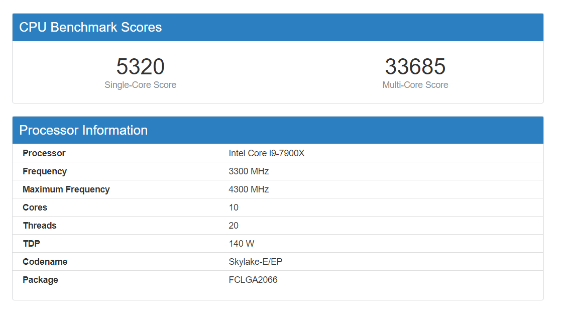The width and height of the screenshot is (561, 314).
Task: Select the 5320 single-core value
Action: pos(140,67)
